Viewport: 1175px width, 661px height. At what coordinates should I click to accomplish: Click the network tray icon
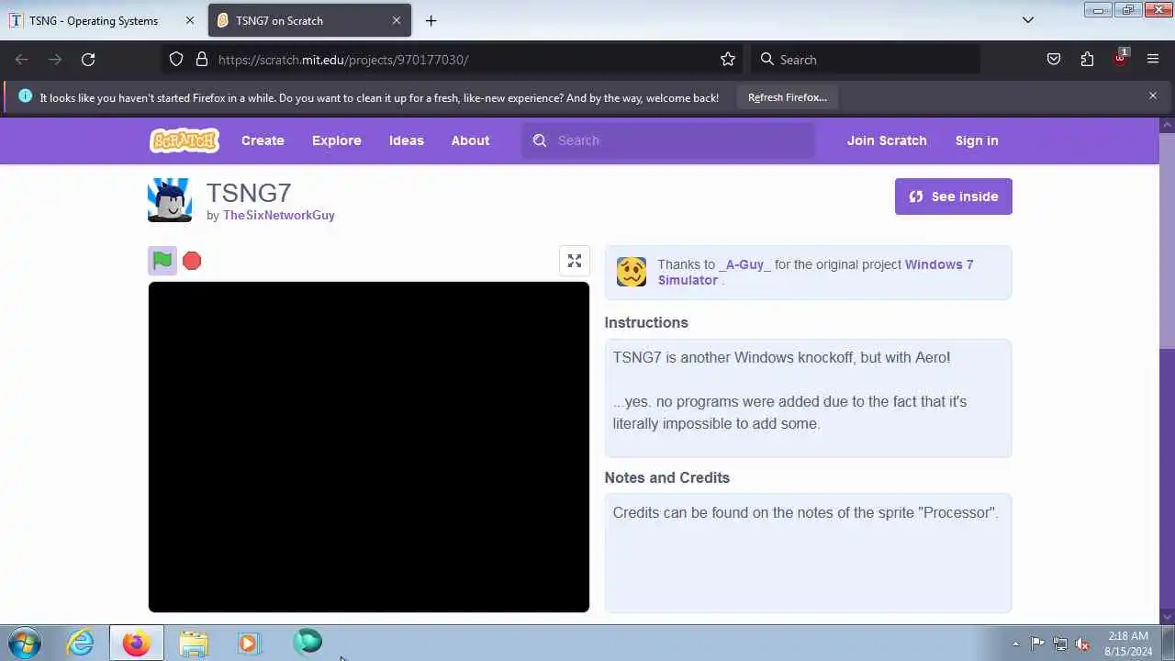click(1060, 644)
